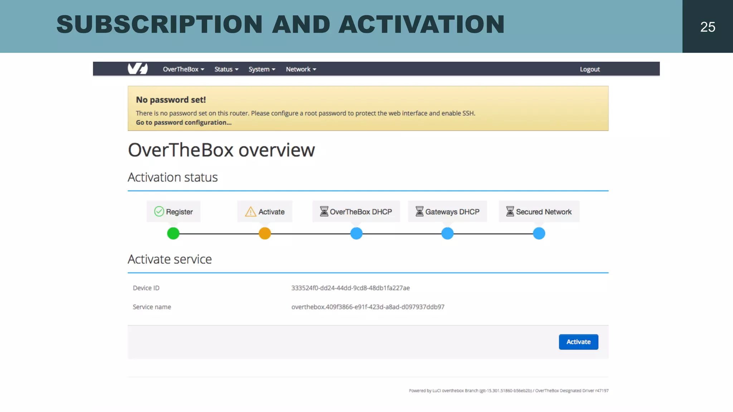Click the hourglass icon beside Gateways DHCP
This screenshot has width=733, height=412.
(419, 211)
